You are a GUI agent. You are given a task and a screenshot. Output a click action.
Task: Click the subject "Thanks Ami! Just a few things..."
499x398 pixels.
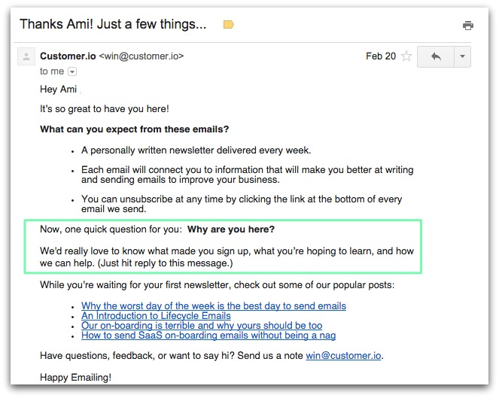point(113,24)
